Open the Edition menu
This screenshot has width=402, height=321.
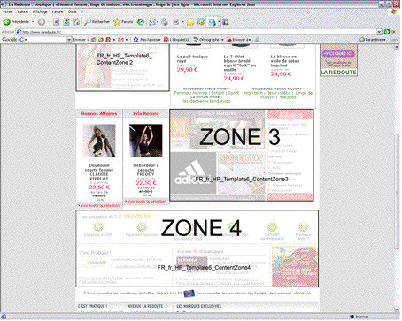[x=23, y=11]
